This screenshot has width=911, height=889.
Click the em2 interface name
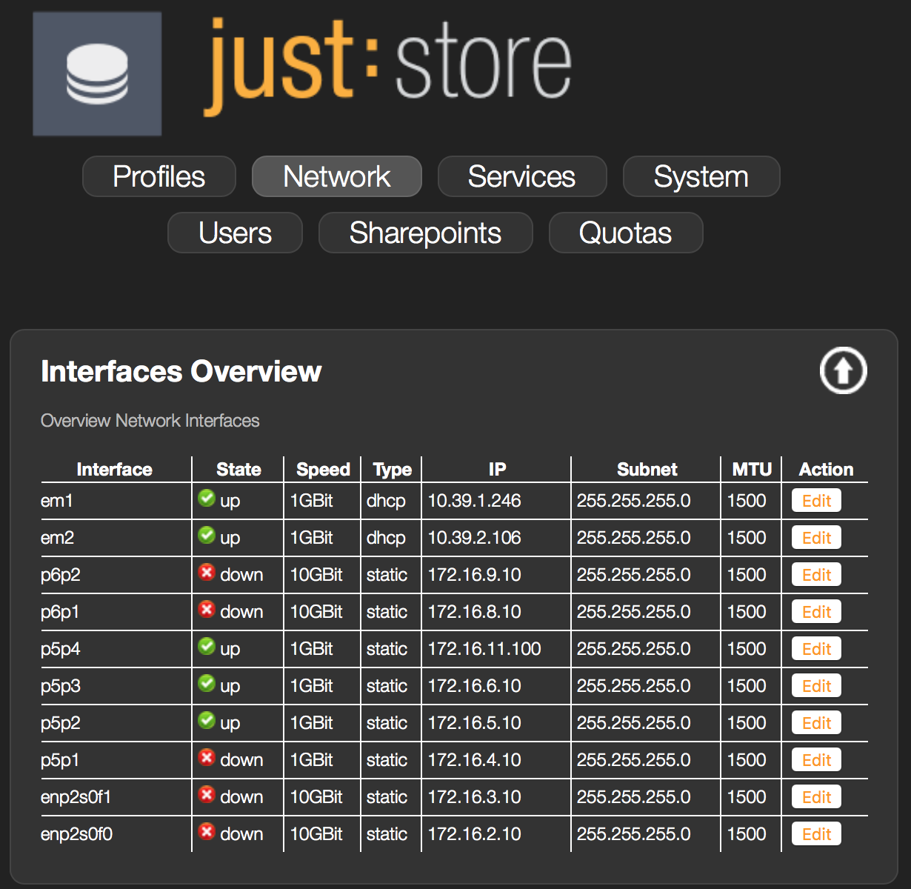[58, 538]
